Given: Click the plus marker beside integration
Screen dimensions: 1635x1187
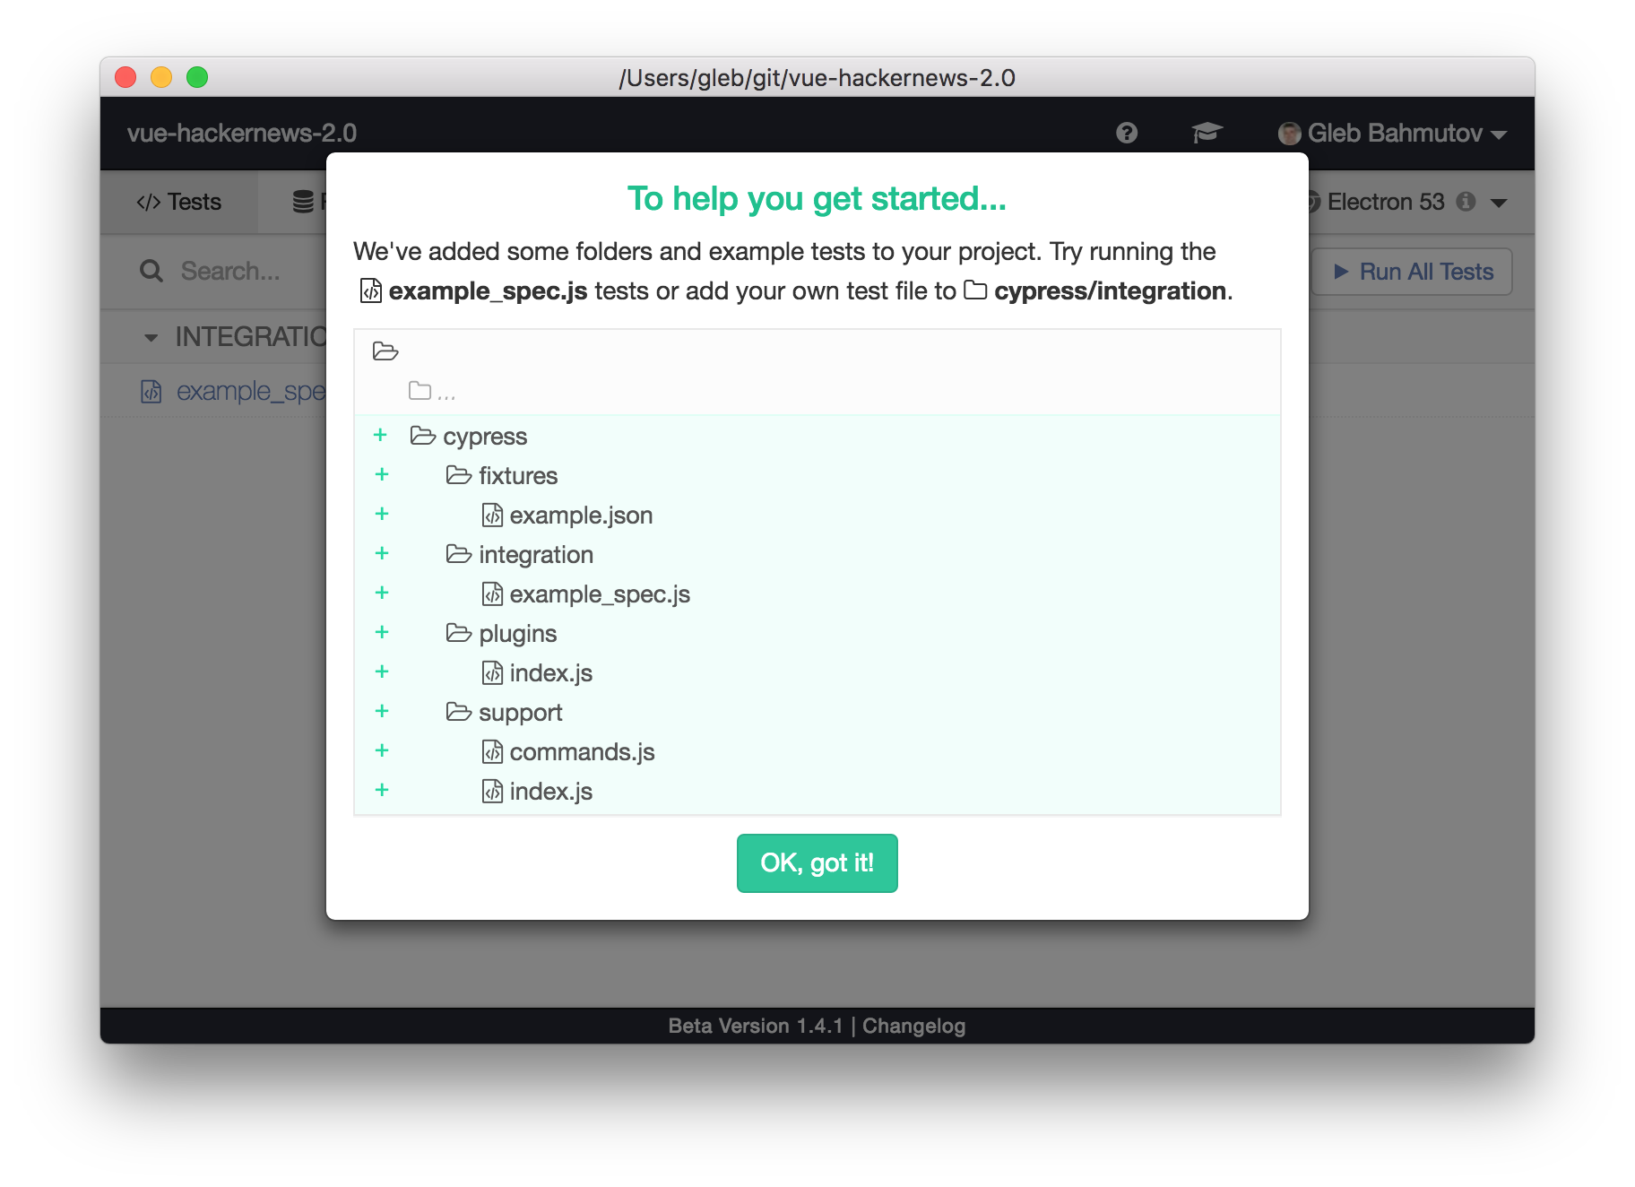Looking at the screenshot, I should (x=382, y=553).
